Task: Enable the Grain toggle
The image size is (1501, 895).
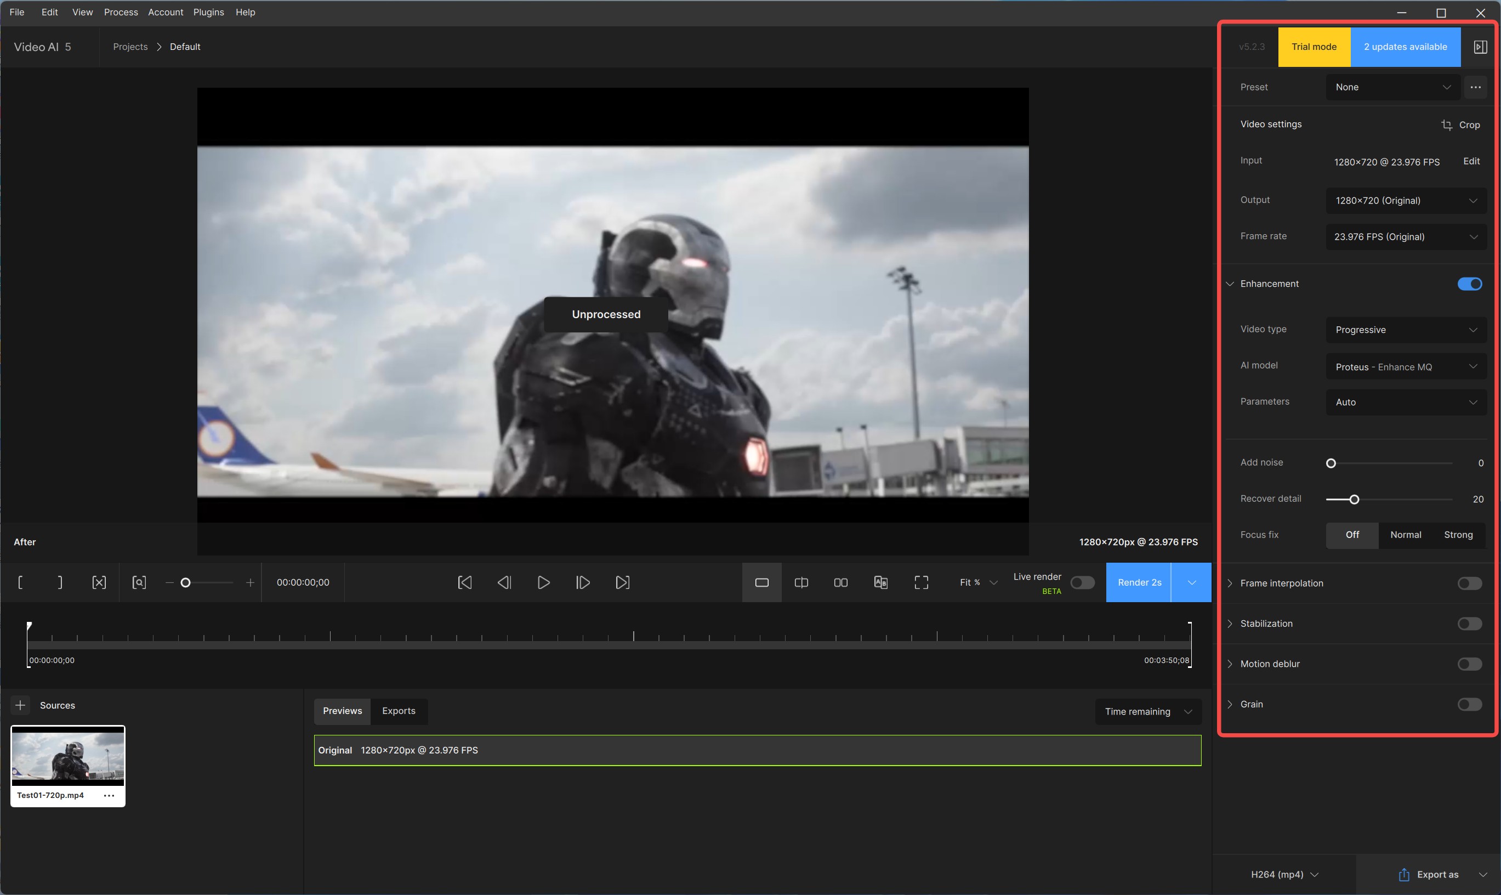Action: pos(1470,704)
